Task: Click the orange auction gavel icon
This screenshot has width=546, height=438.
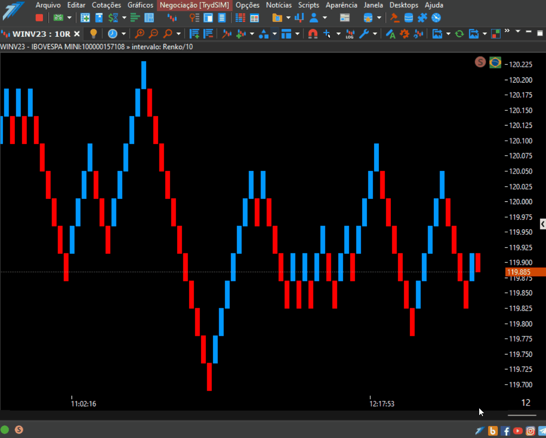Action: (x=395, y=17)
